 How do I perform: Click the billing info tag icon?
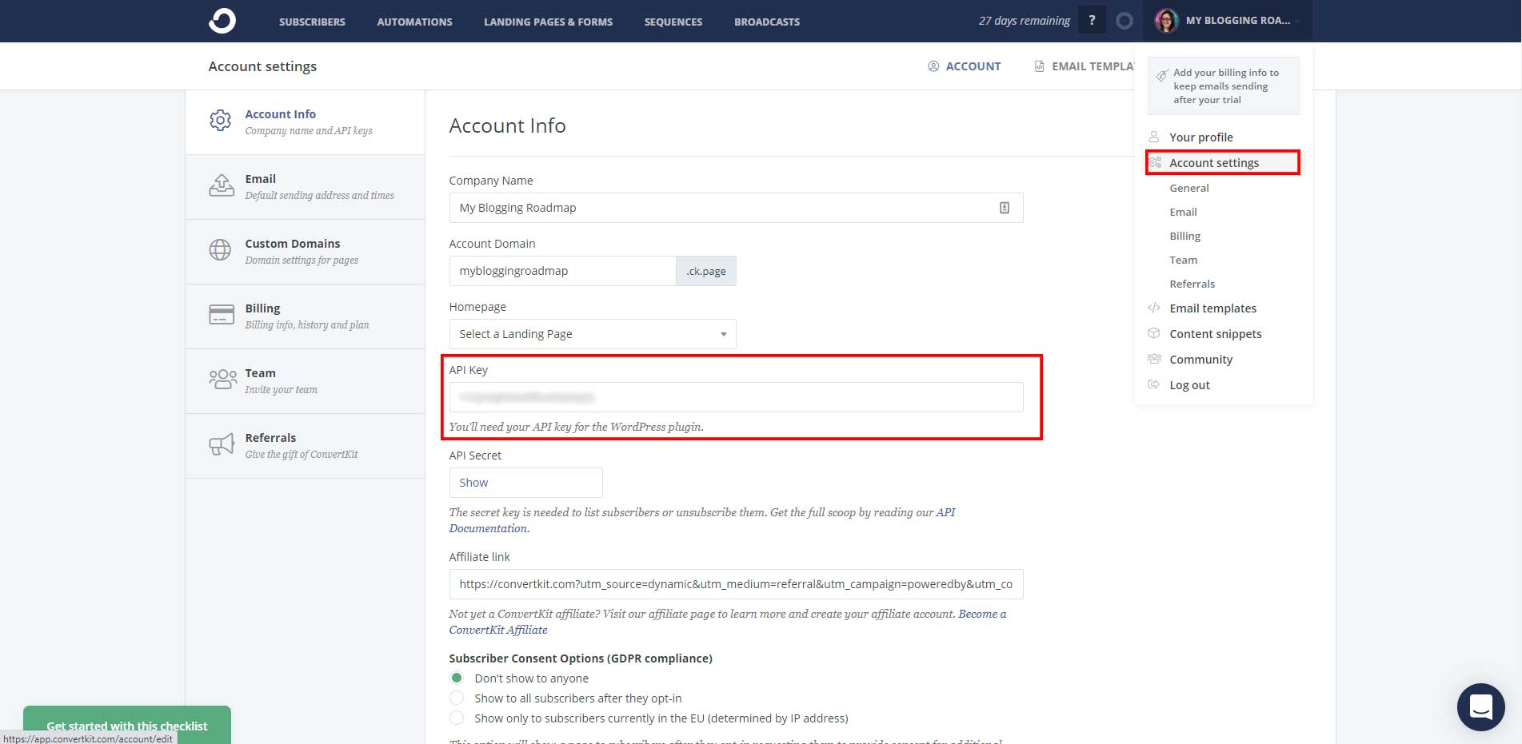pyautogui.click(x=1162, y=74)
